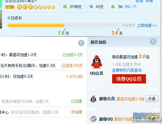Click 服务加倍 panel heading
The width and height of the screenshot is (162, 124).
(x=98, y=42)
